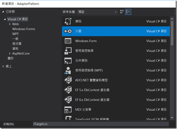Viewport: 177px width, 129px height.
Task: Expand the Web tree node
Action: coord(10,24)
